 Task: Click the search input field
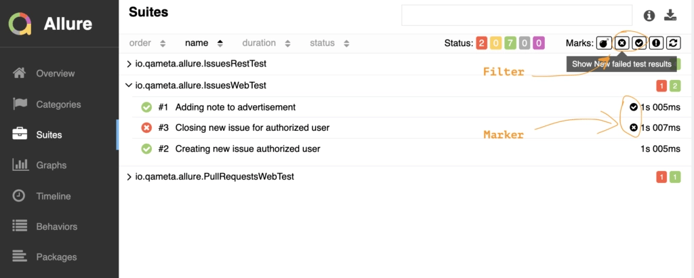tap(516, 15)
